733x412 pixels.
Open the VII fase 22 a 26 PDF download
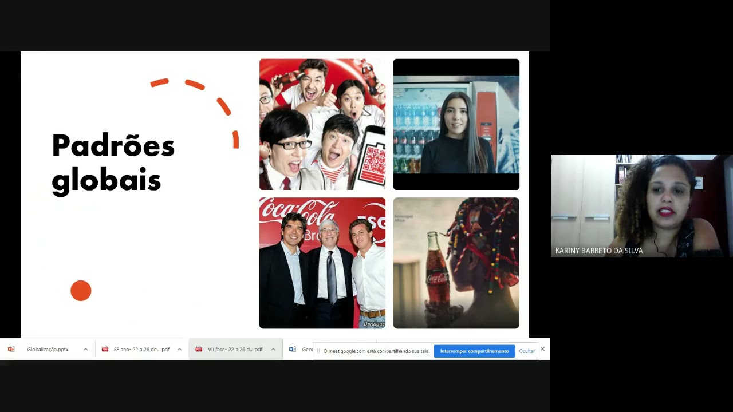235,349
